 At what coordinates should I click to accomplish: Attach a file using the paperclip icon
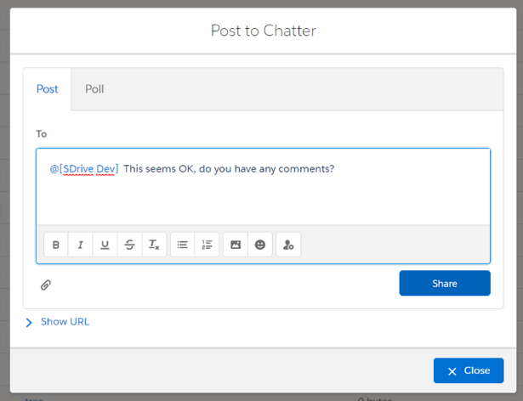[x=46, y=285]
